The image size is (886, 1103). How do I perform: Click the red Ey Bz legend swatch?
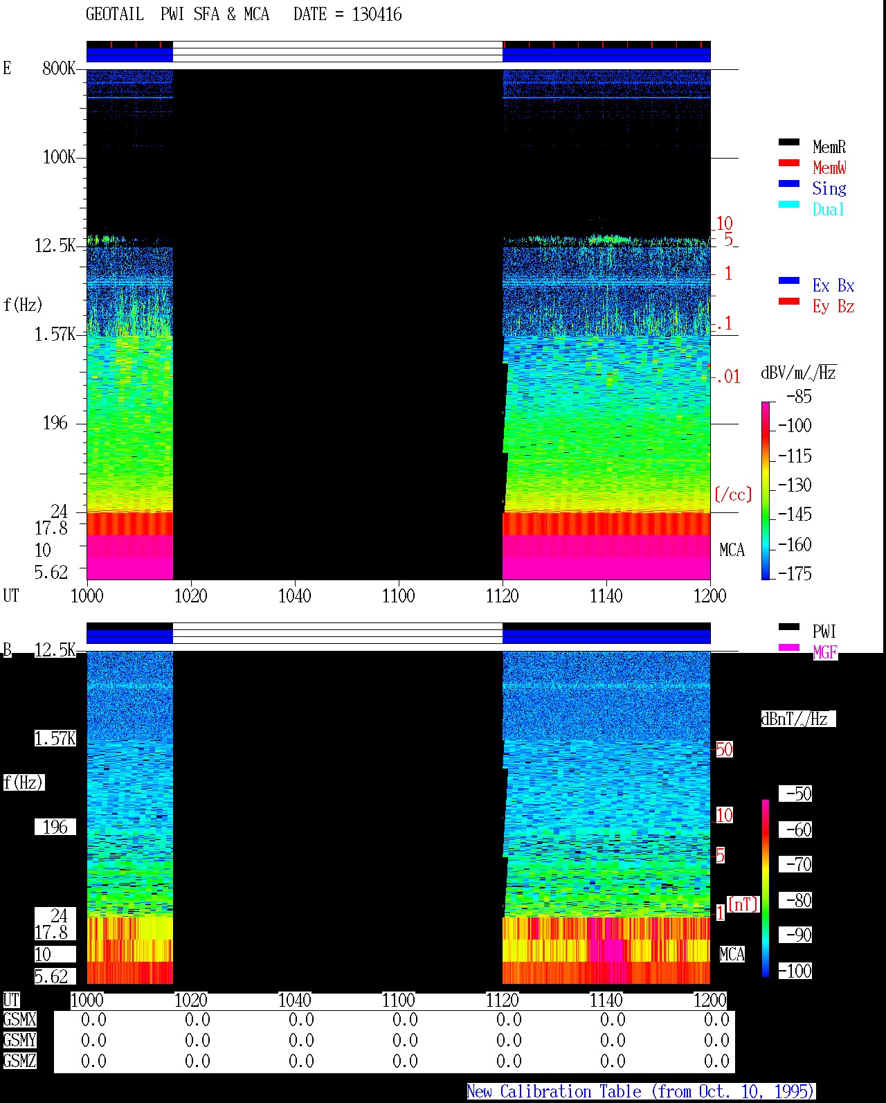click(789, 301)
